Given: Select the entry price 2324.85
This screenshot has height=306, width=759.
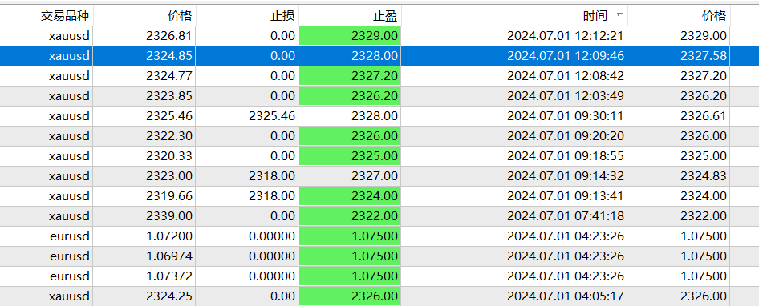Looking at the screenshot, I should (169, 56).
